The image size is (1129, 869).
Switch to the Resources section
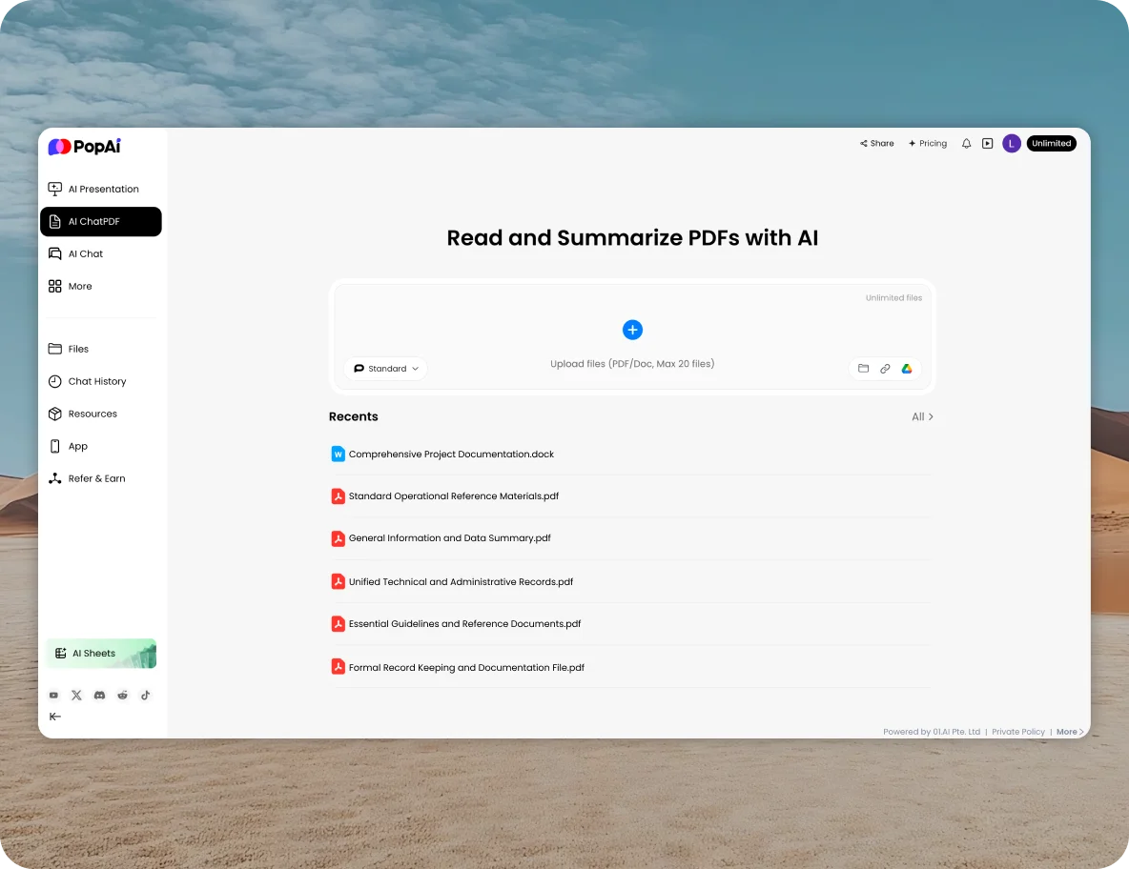coord(92,414)
